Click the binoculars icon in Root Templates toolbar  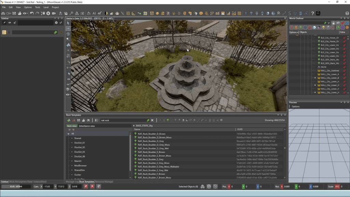coord(88,120)
